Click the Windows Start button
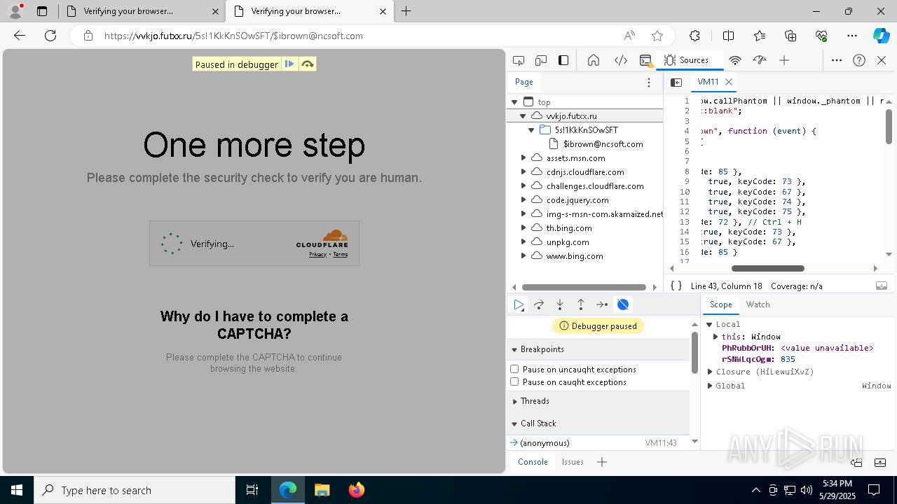897x504 pixels. point(17,490)
